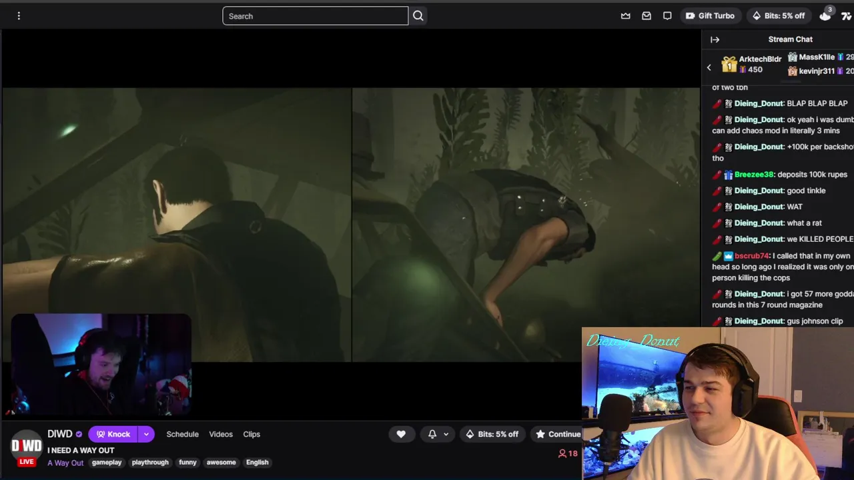Click badge icon beside Breezee38 username
Screen dimensions: 854x480
(729, 175)
